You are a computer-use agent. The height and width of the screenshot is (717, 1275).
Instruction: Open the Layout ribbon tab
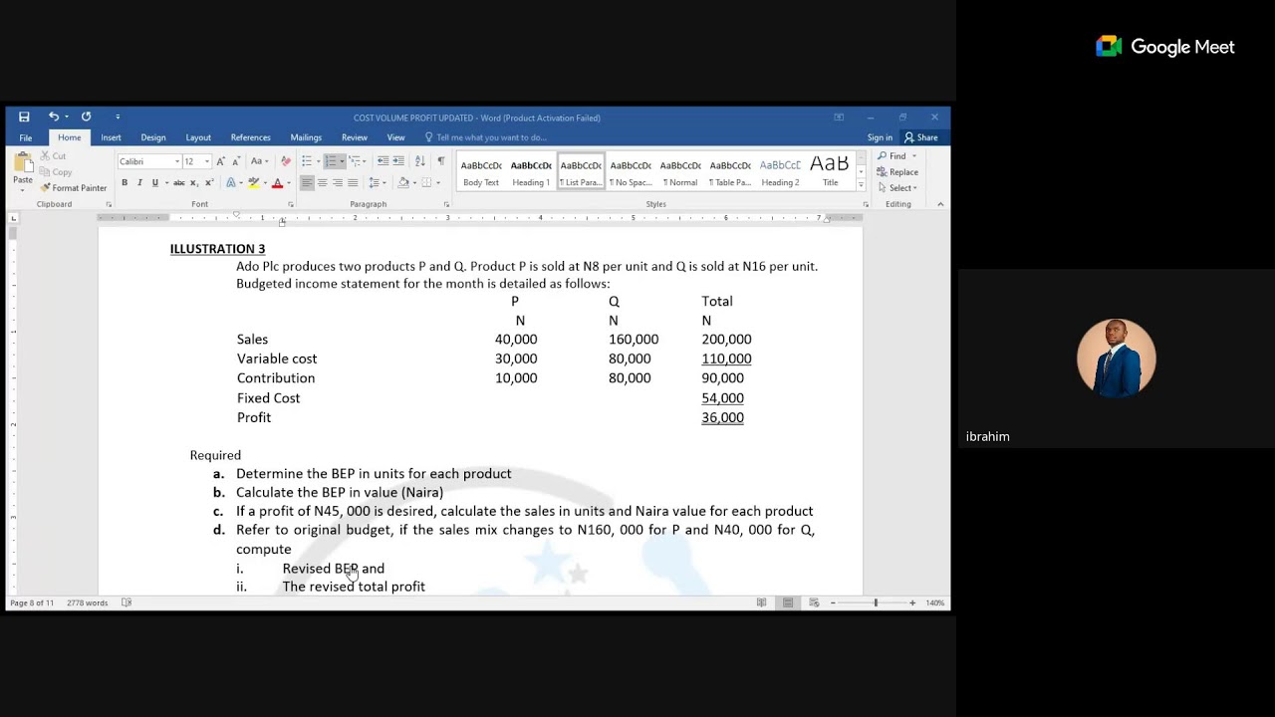[198, 137]
